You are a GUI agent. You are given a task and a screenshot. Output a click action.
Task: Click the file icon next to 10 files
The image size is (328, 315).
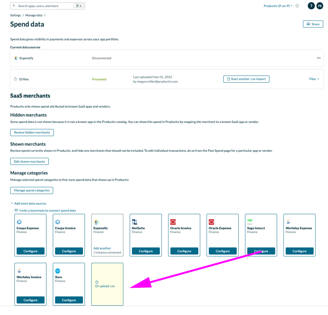[x=15, y=79]
